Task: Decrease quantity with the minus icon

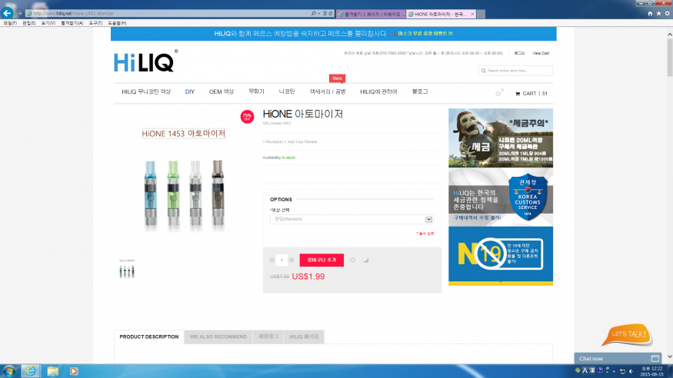Action: 272,260
